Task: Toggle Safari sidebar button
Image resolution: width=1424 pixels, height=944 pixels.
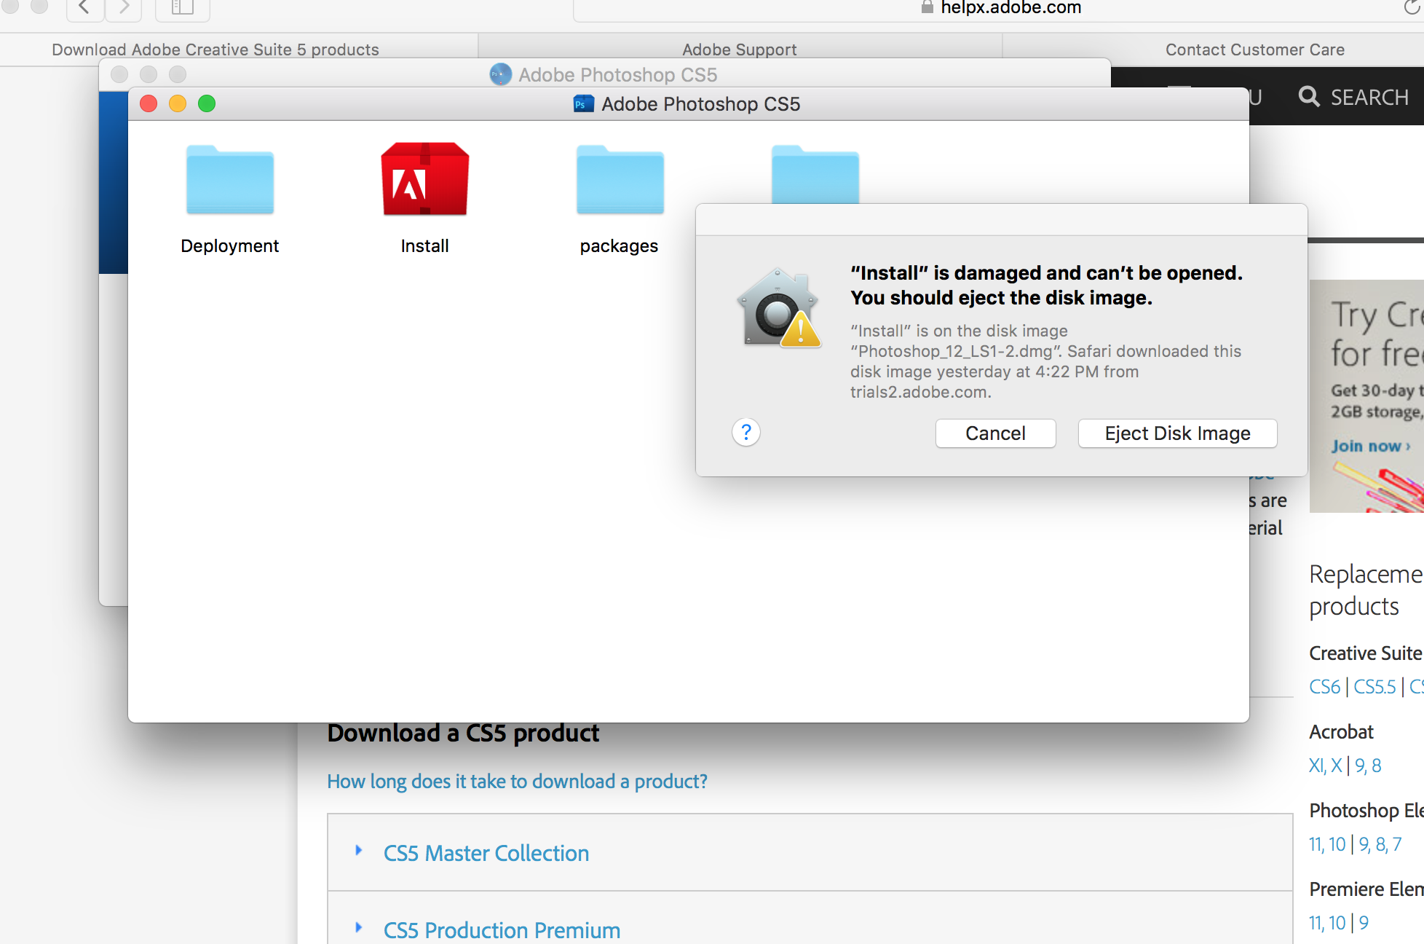Action: click(183, 8)
